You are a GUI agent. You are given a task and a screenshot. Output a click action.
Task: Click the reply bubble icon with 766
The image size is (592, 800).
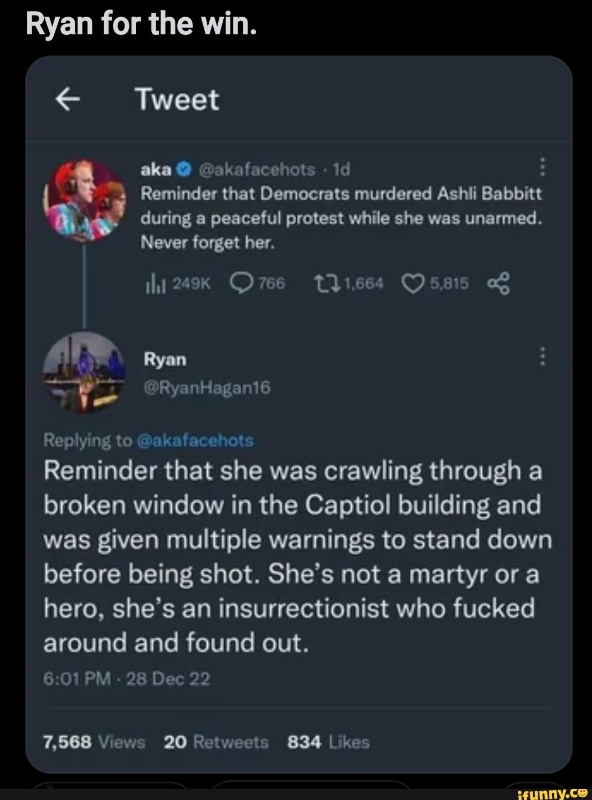[240, 284]
